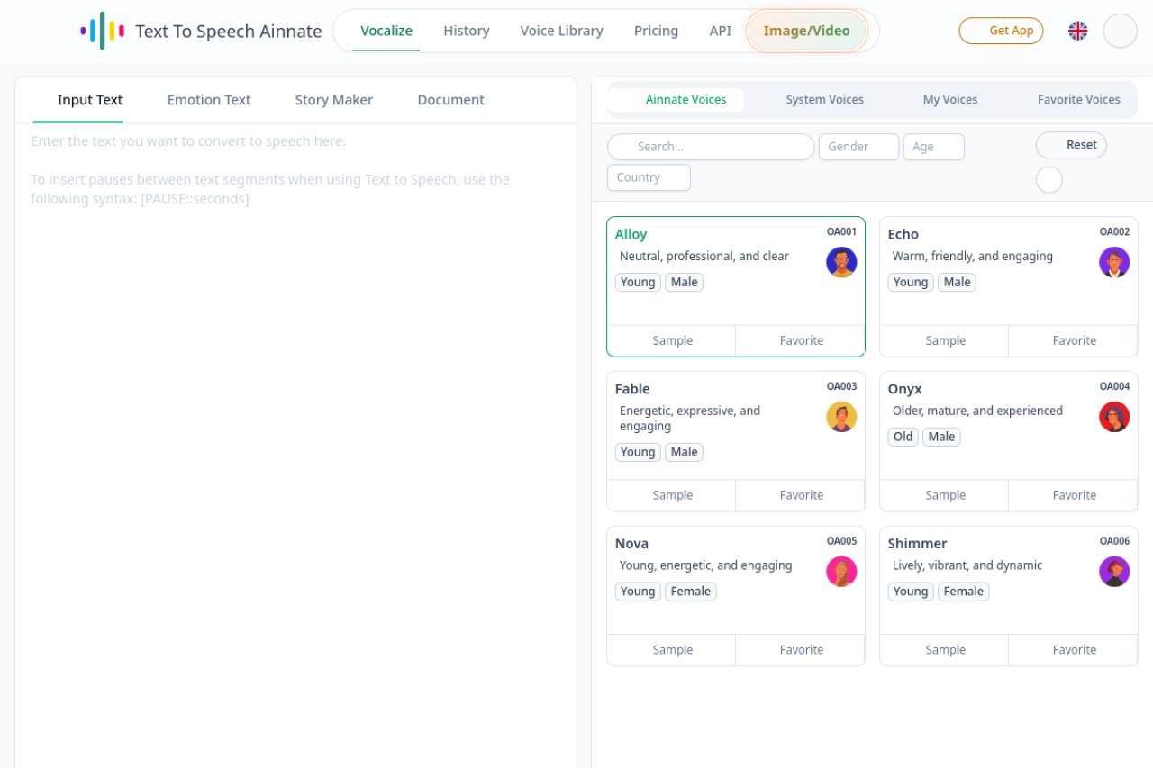The image size is (1153, 768).
Task: Open the Age filter dropdown
Action: [933, 147]
